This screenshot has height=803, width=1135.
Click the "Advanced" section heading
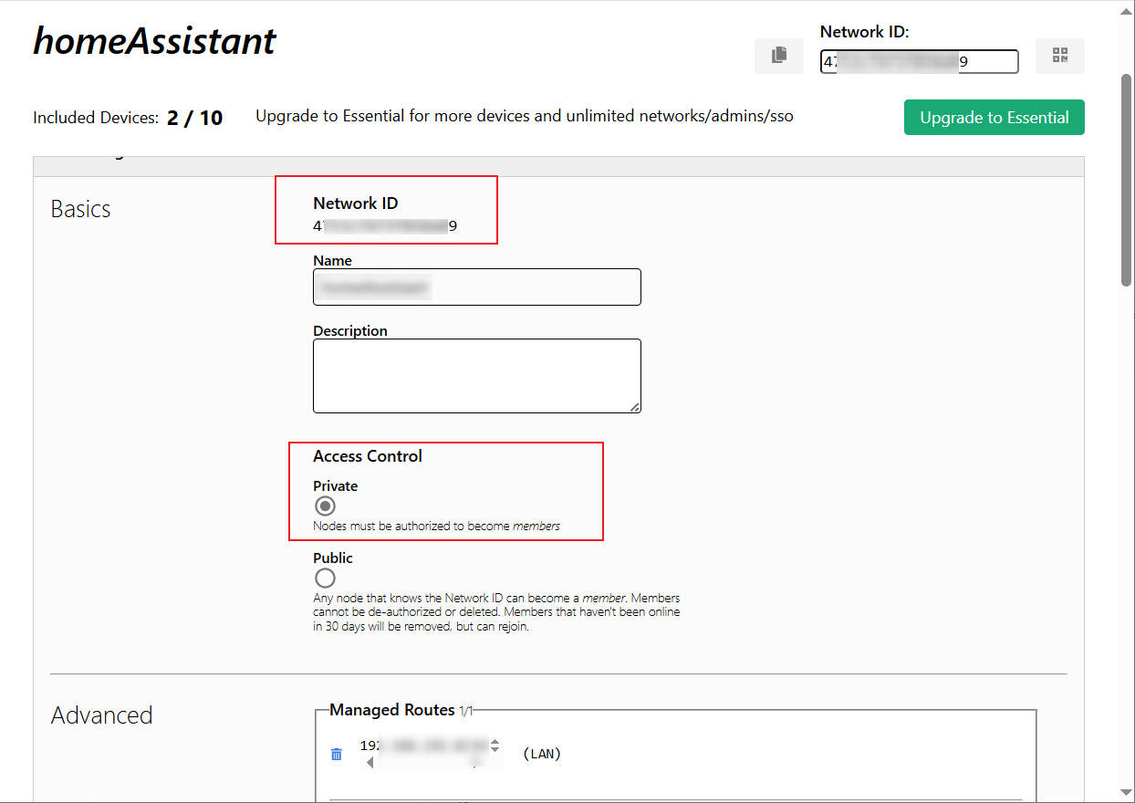[101, 715]
